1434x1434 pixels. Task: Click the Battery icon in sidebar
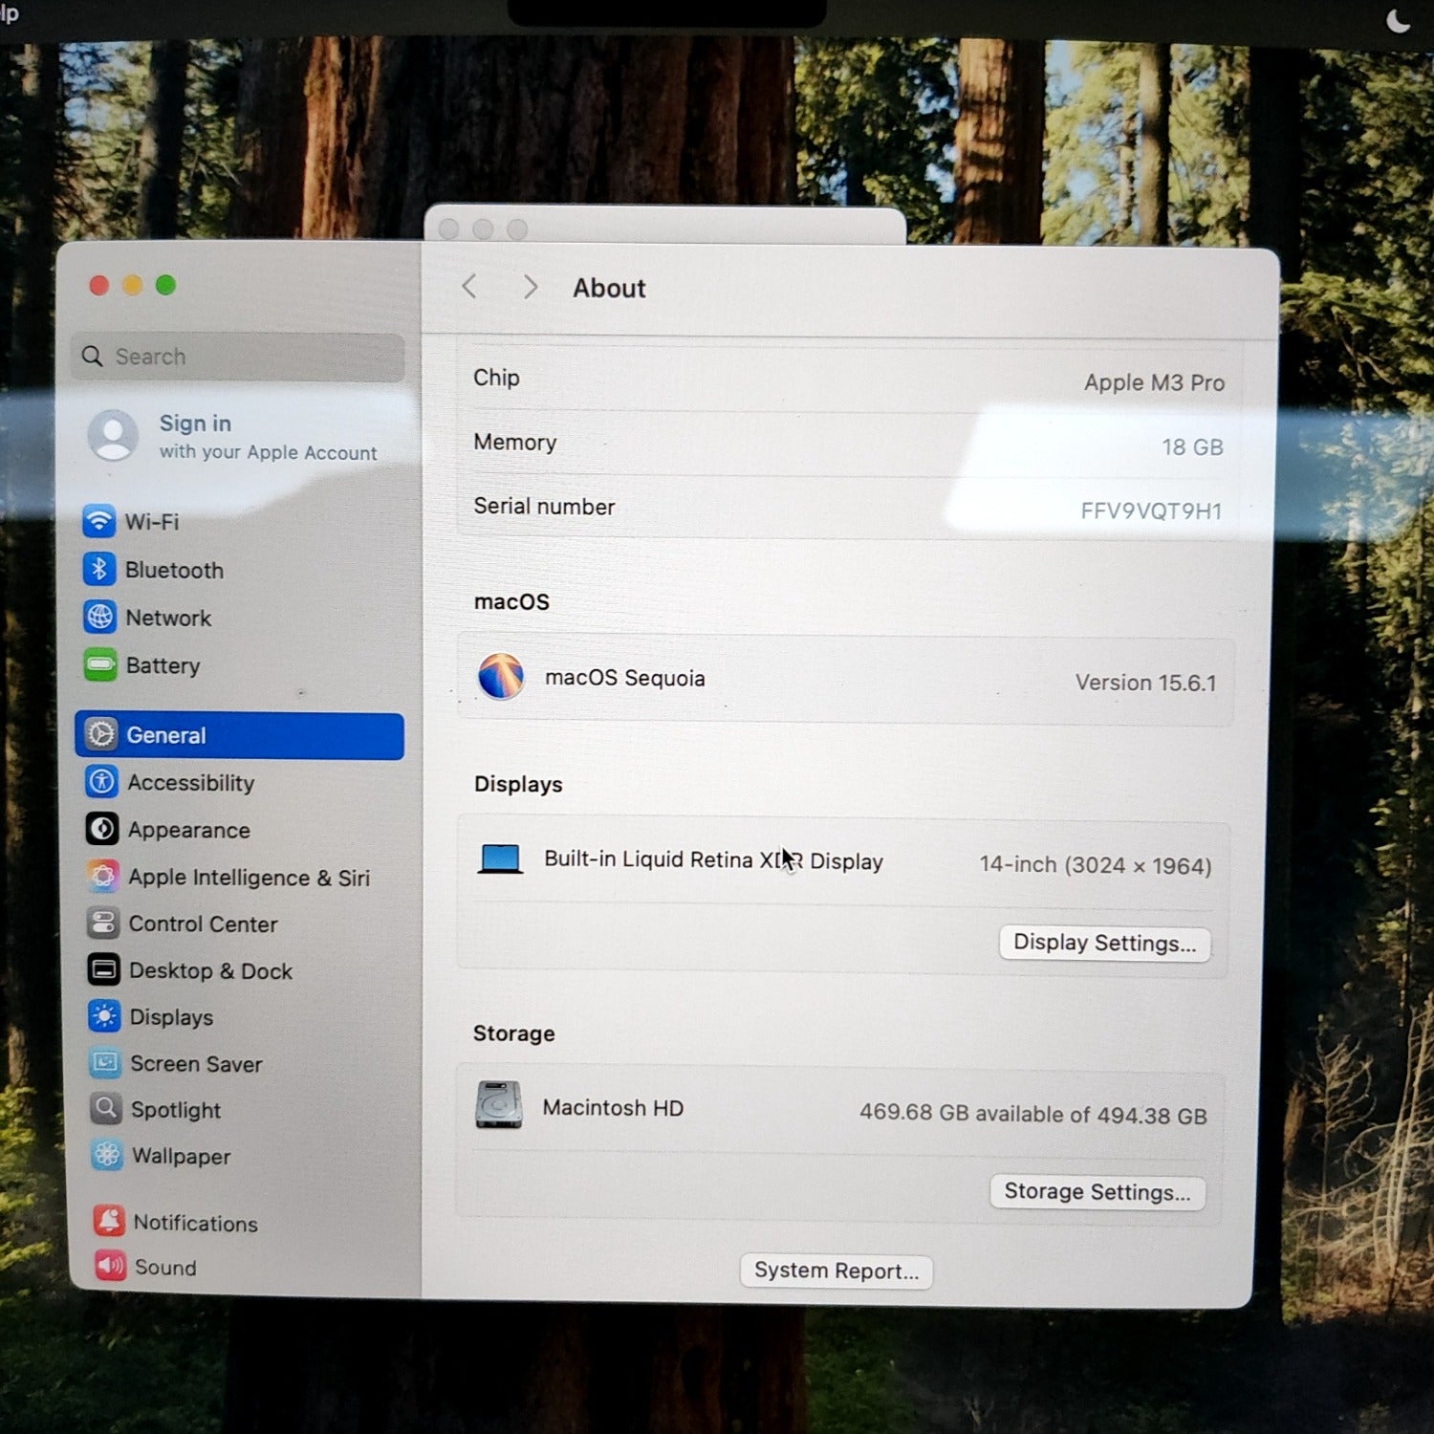coord(100,665)
